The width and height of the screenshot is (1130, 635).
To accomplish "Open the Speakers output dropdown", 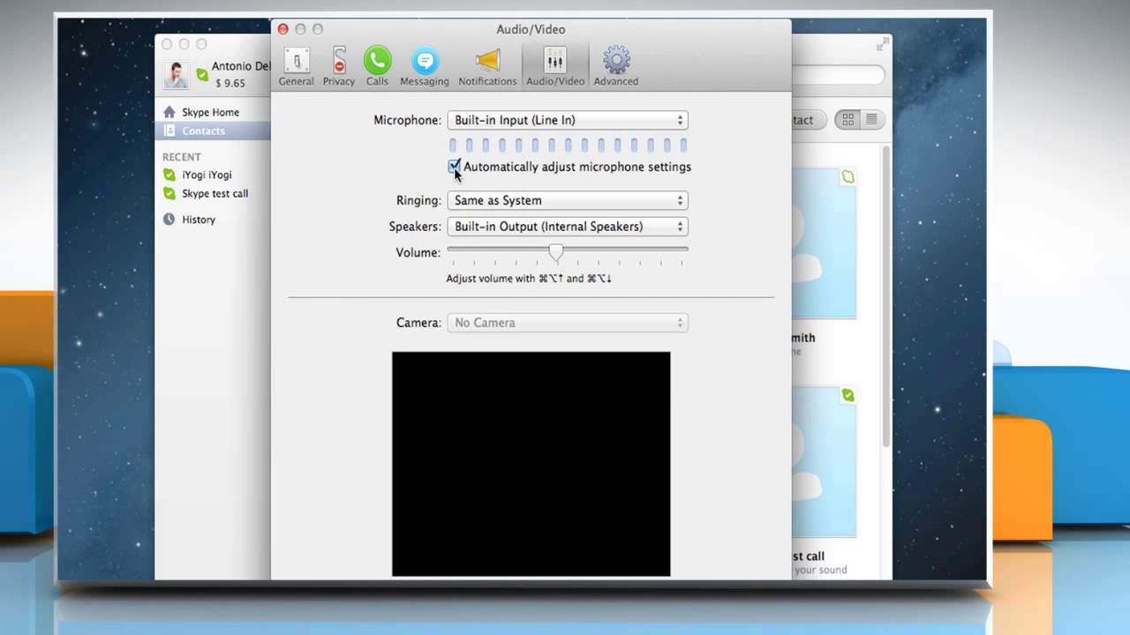I will click(x=568, y=227).
